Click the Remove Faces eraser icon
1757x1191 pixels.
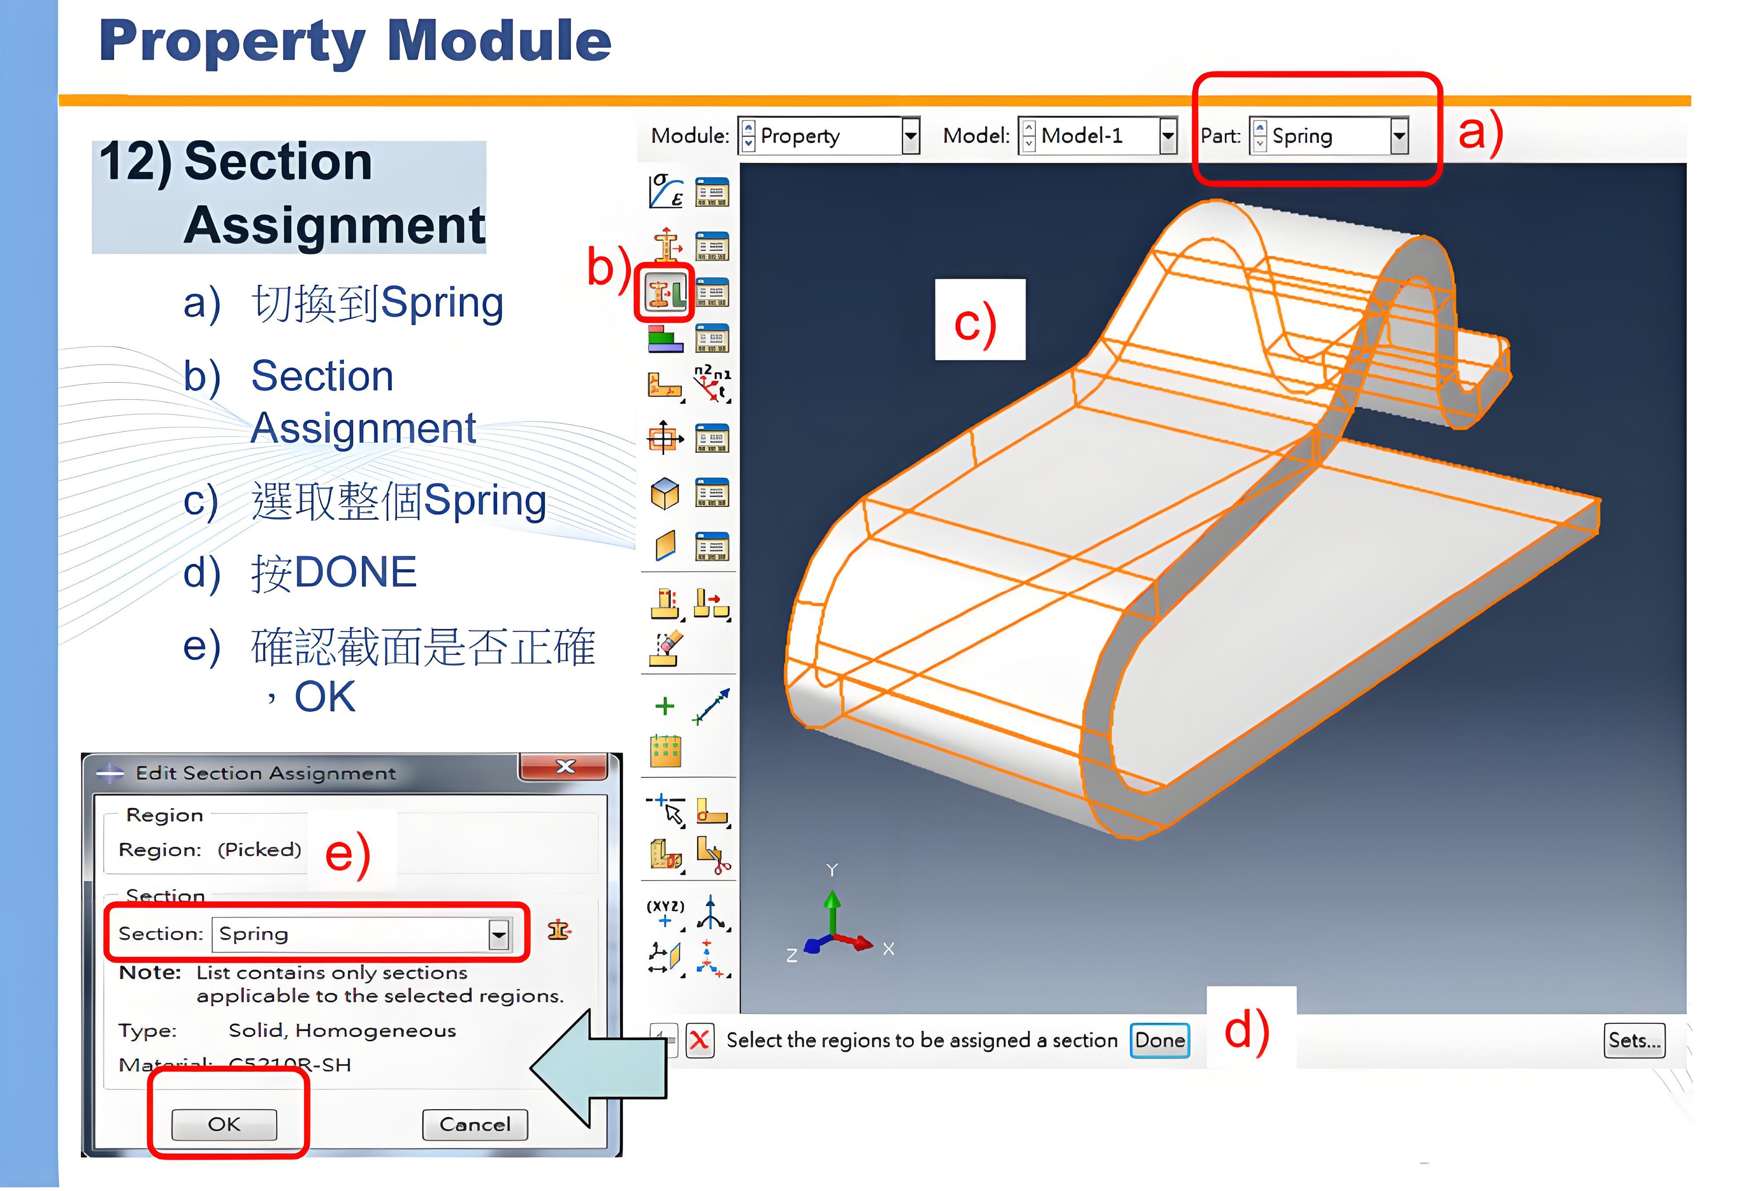click(x=665, y=649)
